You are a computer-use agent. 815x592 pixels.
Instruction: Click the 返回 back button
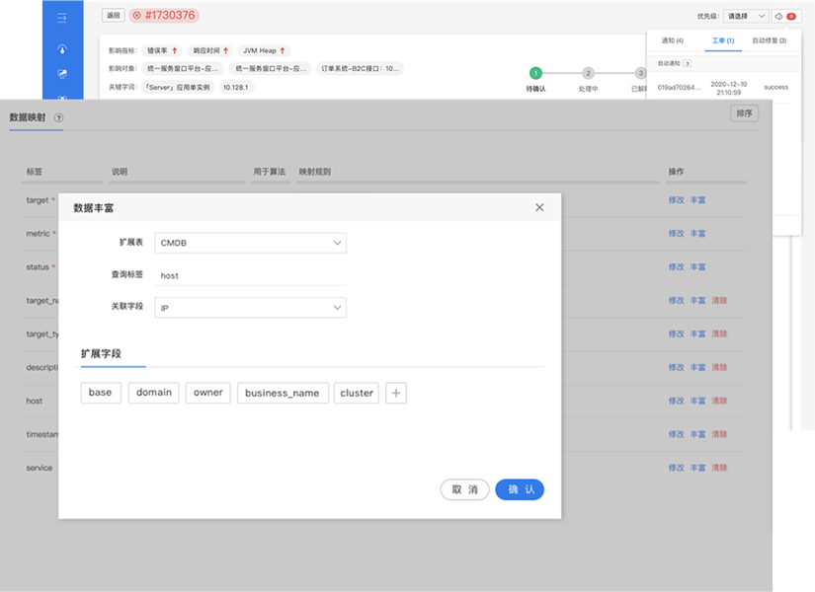(114, 16)
